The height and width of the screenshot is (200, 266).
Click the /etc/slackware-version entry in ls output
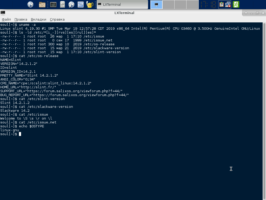106,48
